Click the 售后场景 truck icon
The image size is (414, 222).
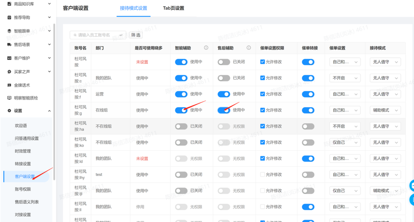9,45
